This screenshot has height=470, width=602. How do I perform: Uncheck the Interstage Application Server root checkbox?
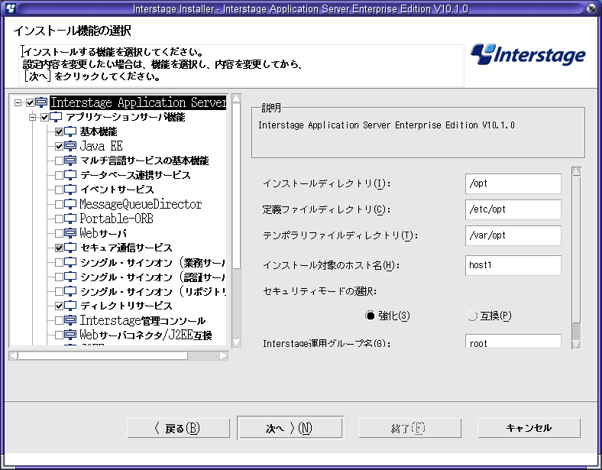point(30,103)
